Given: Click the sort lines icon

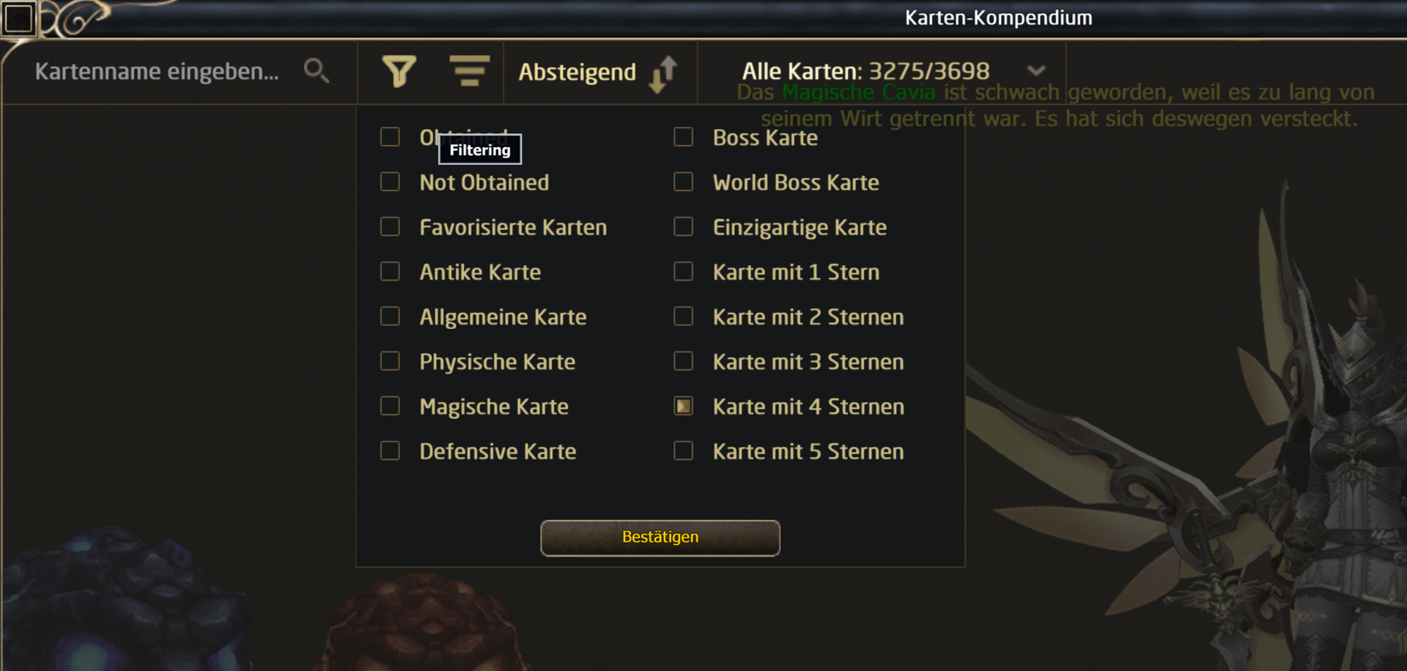Looking at the screenshot, I should pyautogui.click(x=469, y=70).
